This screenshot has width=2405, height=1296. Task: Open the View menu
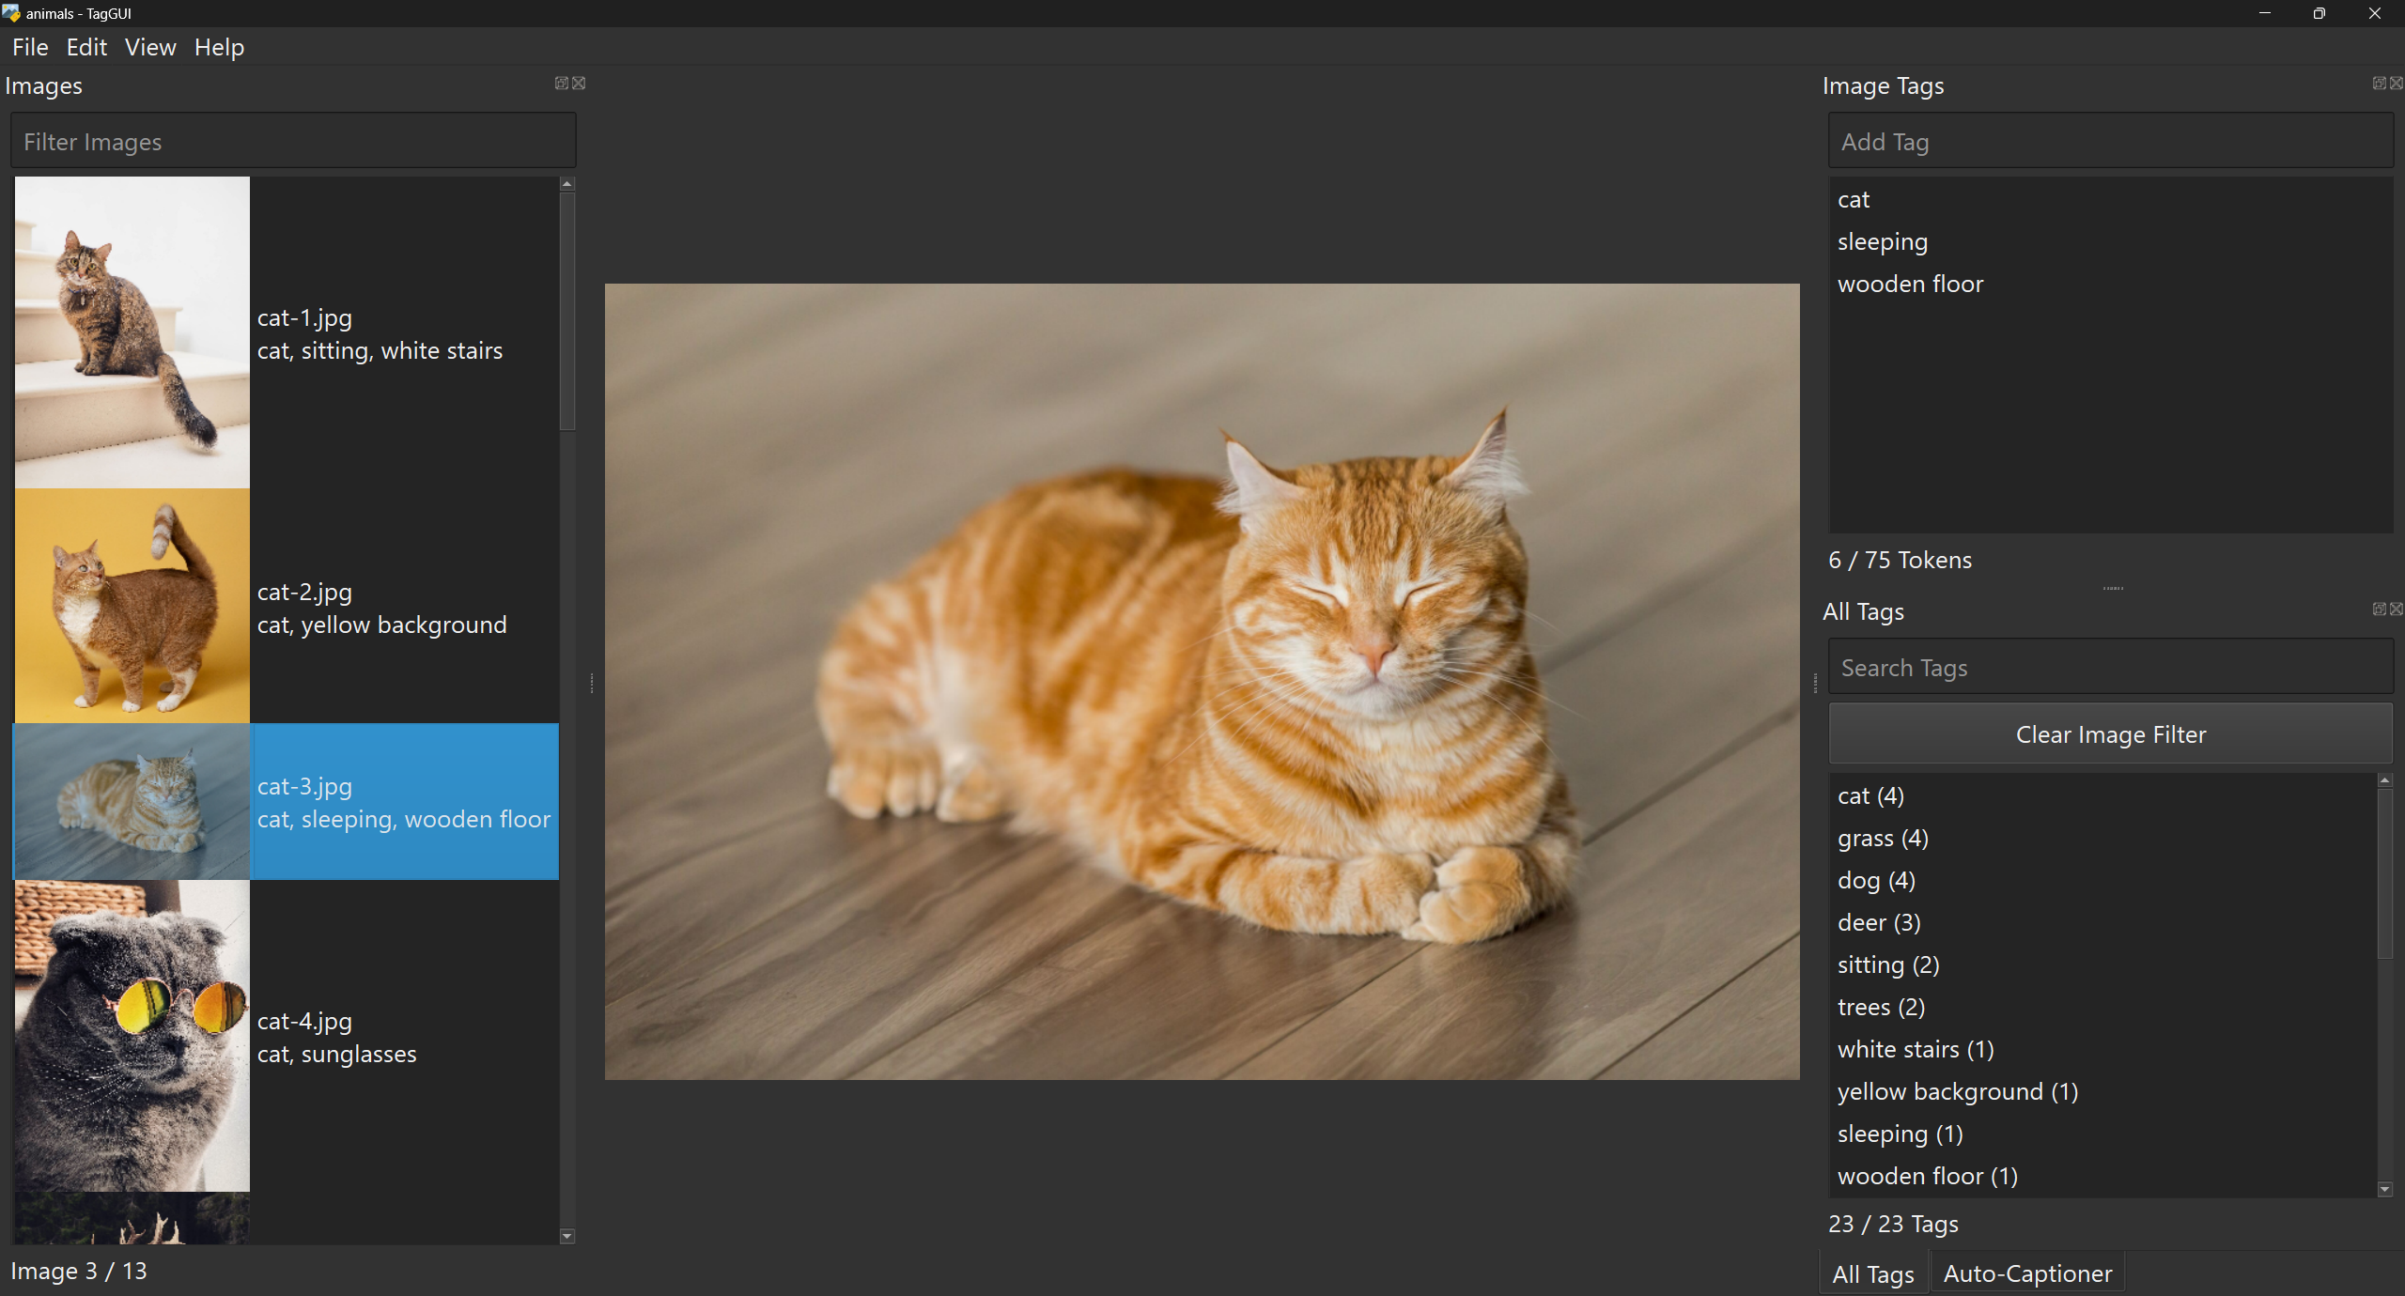tap(150, 47)
